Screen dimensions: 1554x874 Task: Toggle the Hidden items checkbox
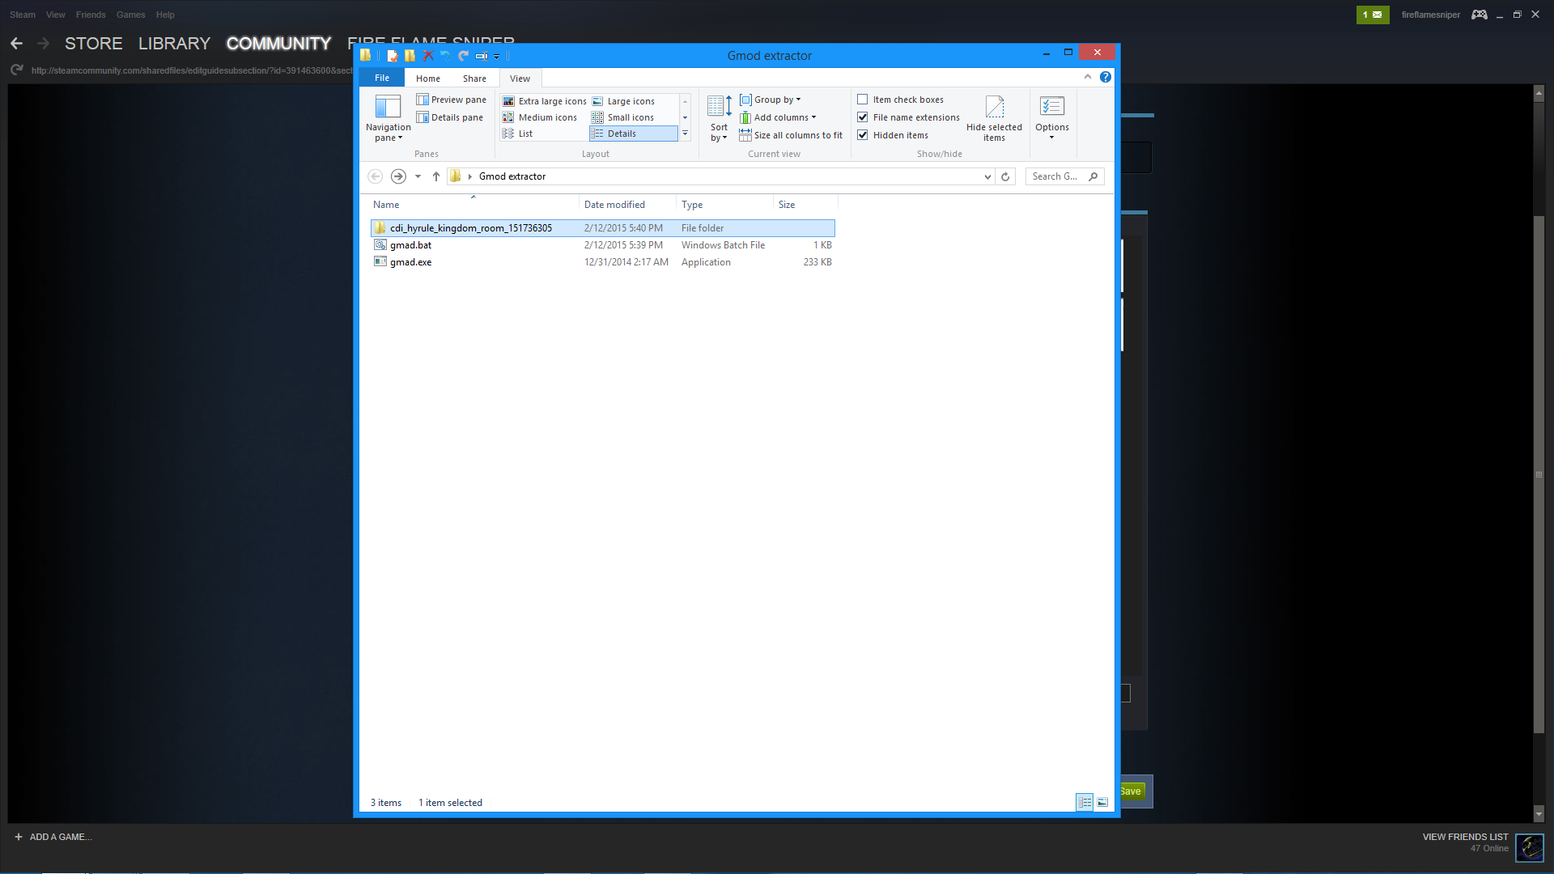tap(863, 135)
